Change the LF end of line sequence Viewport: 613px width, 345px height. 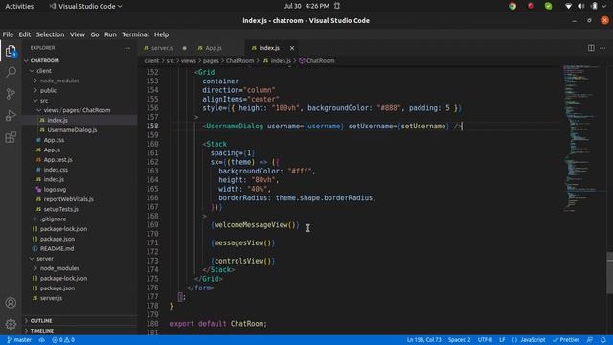tap(502, 340)
